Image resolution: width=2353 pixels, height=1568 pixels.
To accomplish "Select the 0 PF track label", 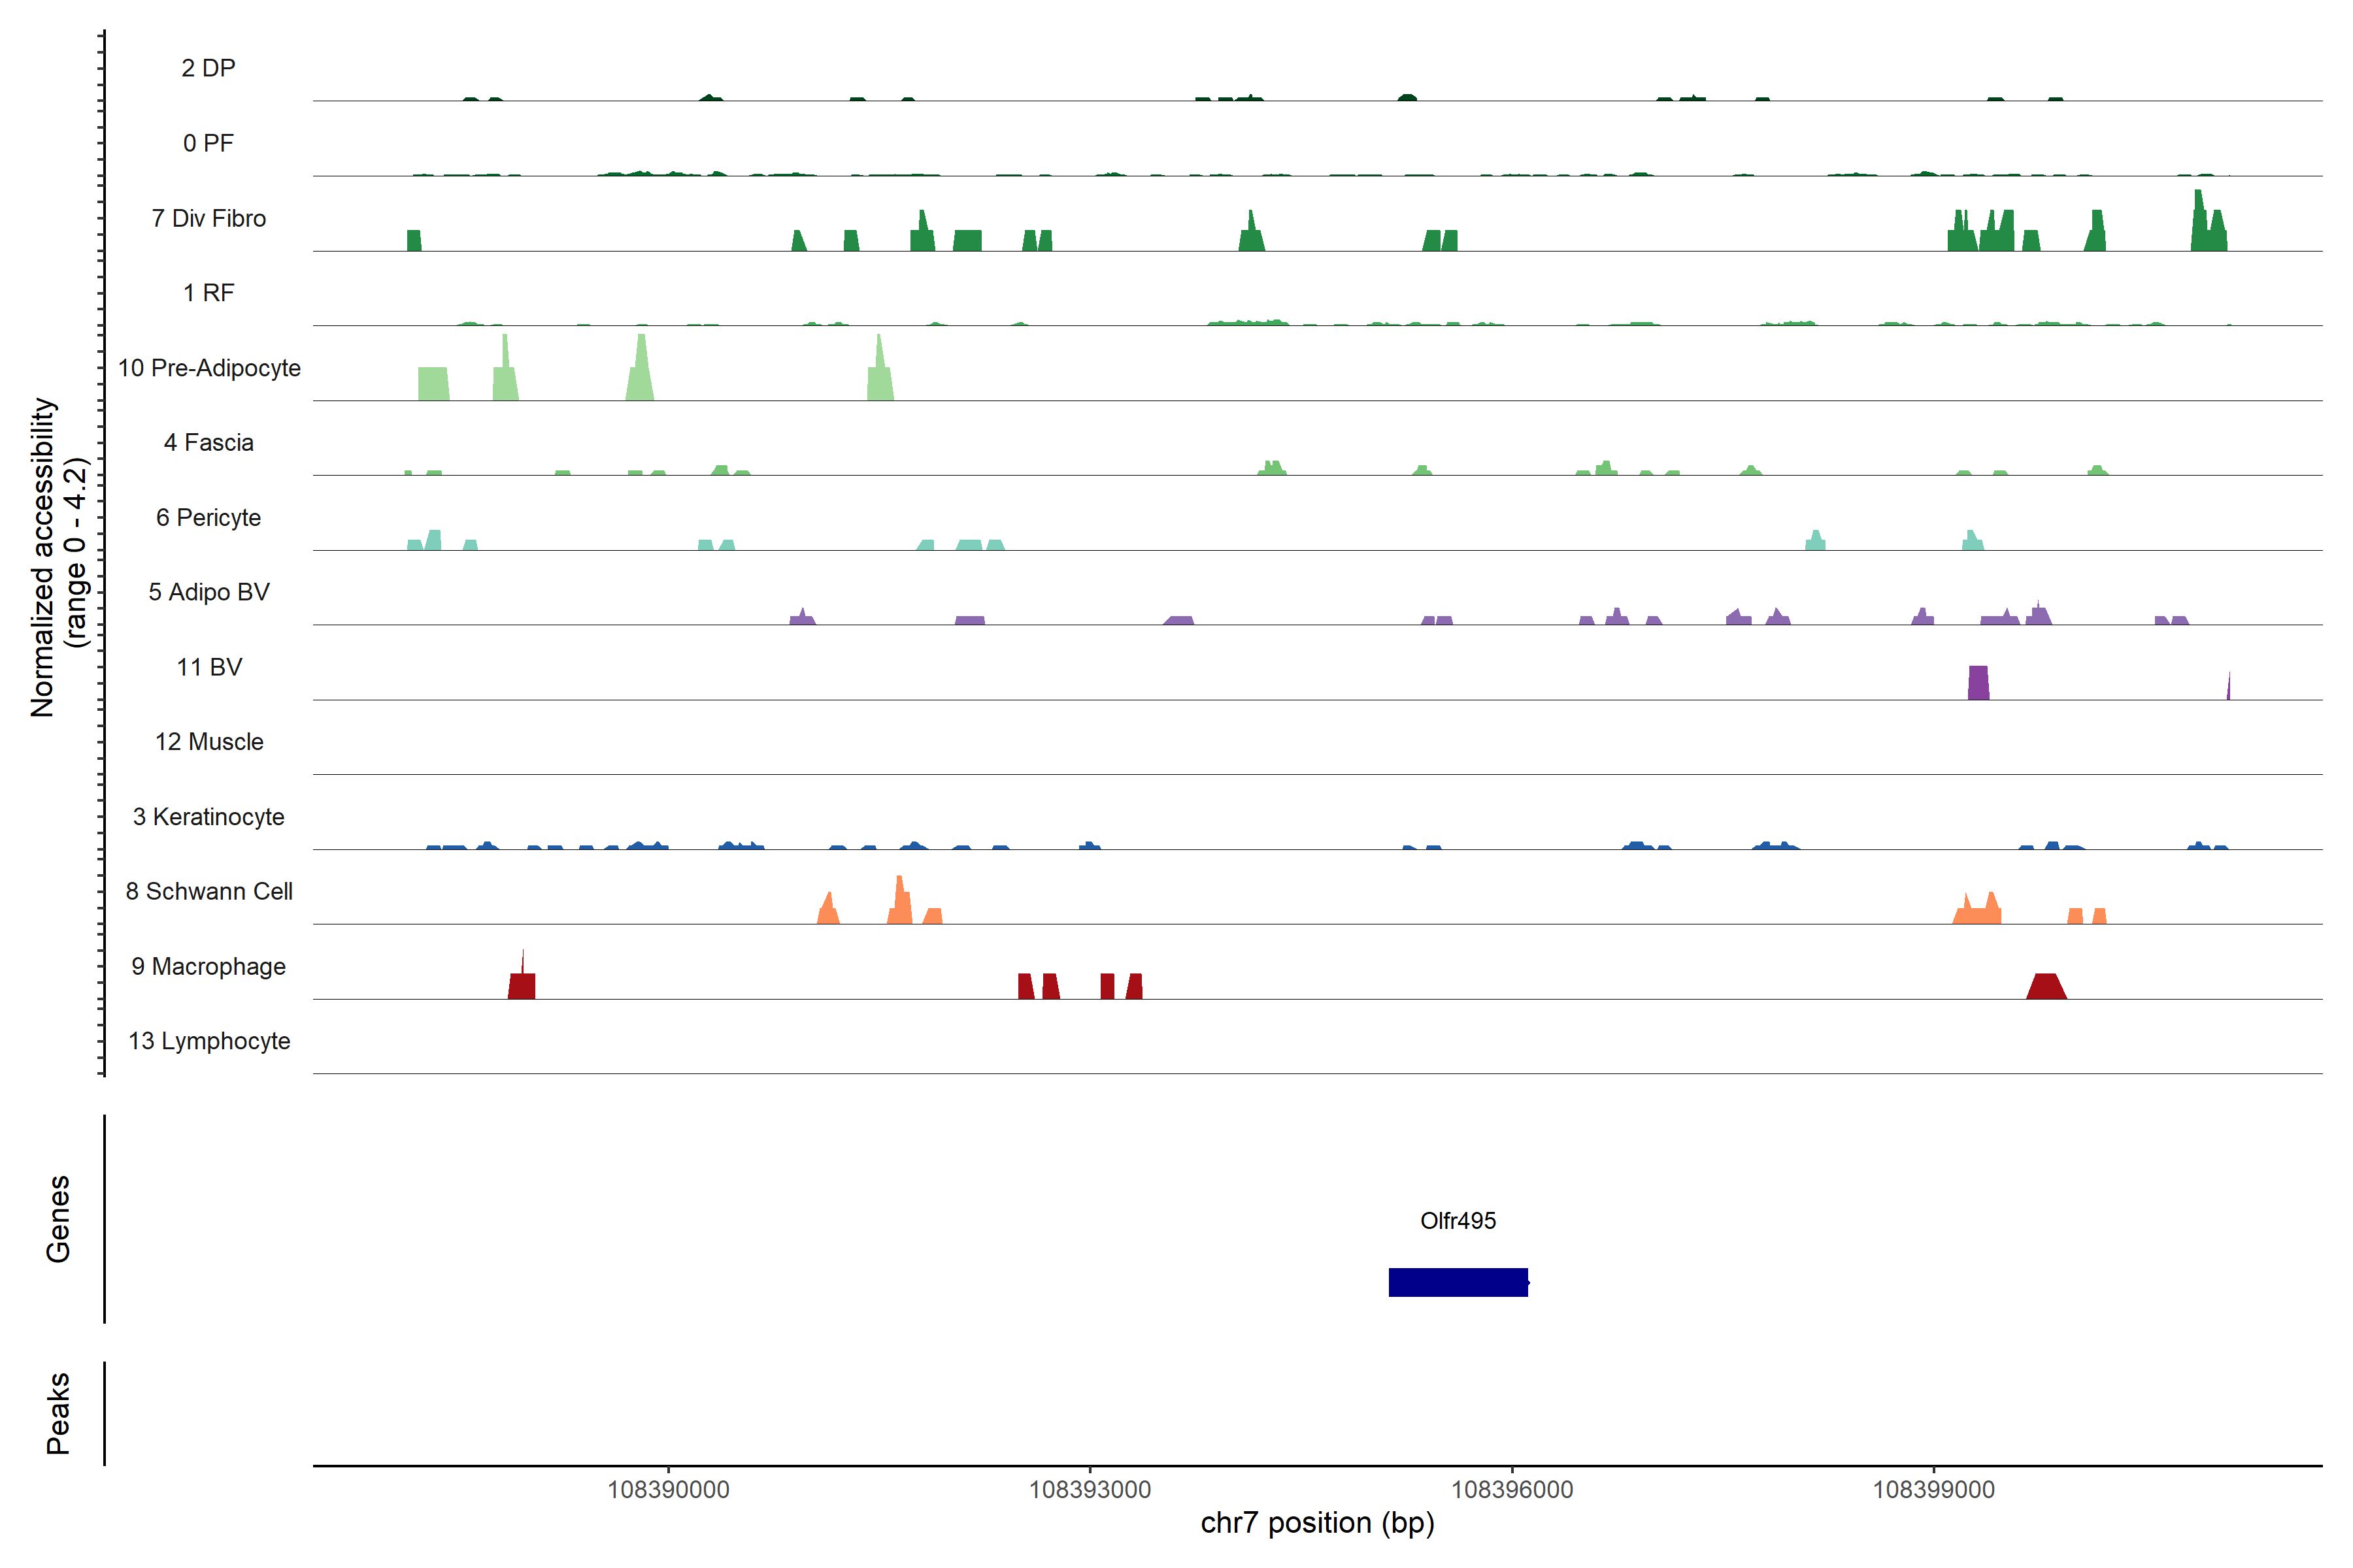I will [x=208, y=143].
